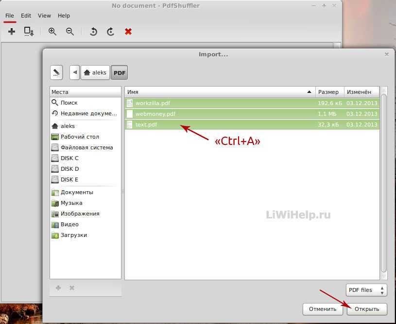Open the Загрузки bookmark
The width and height of the screenshot is (396, 324).
click(x=86, y=235)
